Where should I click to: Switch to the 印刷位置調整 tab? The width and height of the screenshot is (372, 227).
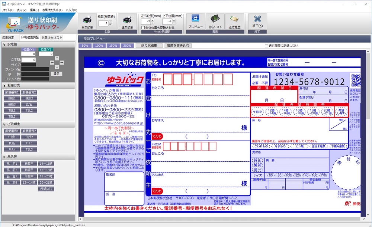pos(30,37)
